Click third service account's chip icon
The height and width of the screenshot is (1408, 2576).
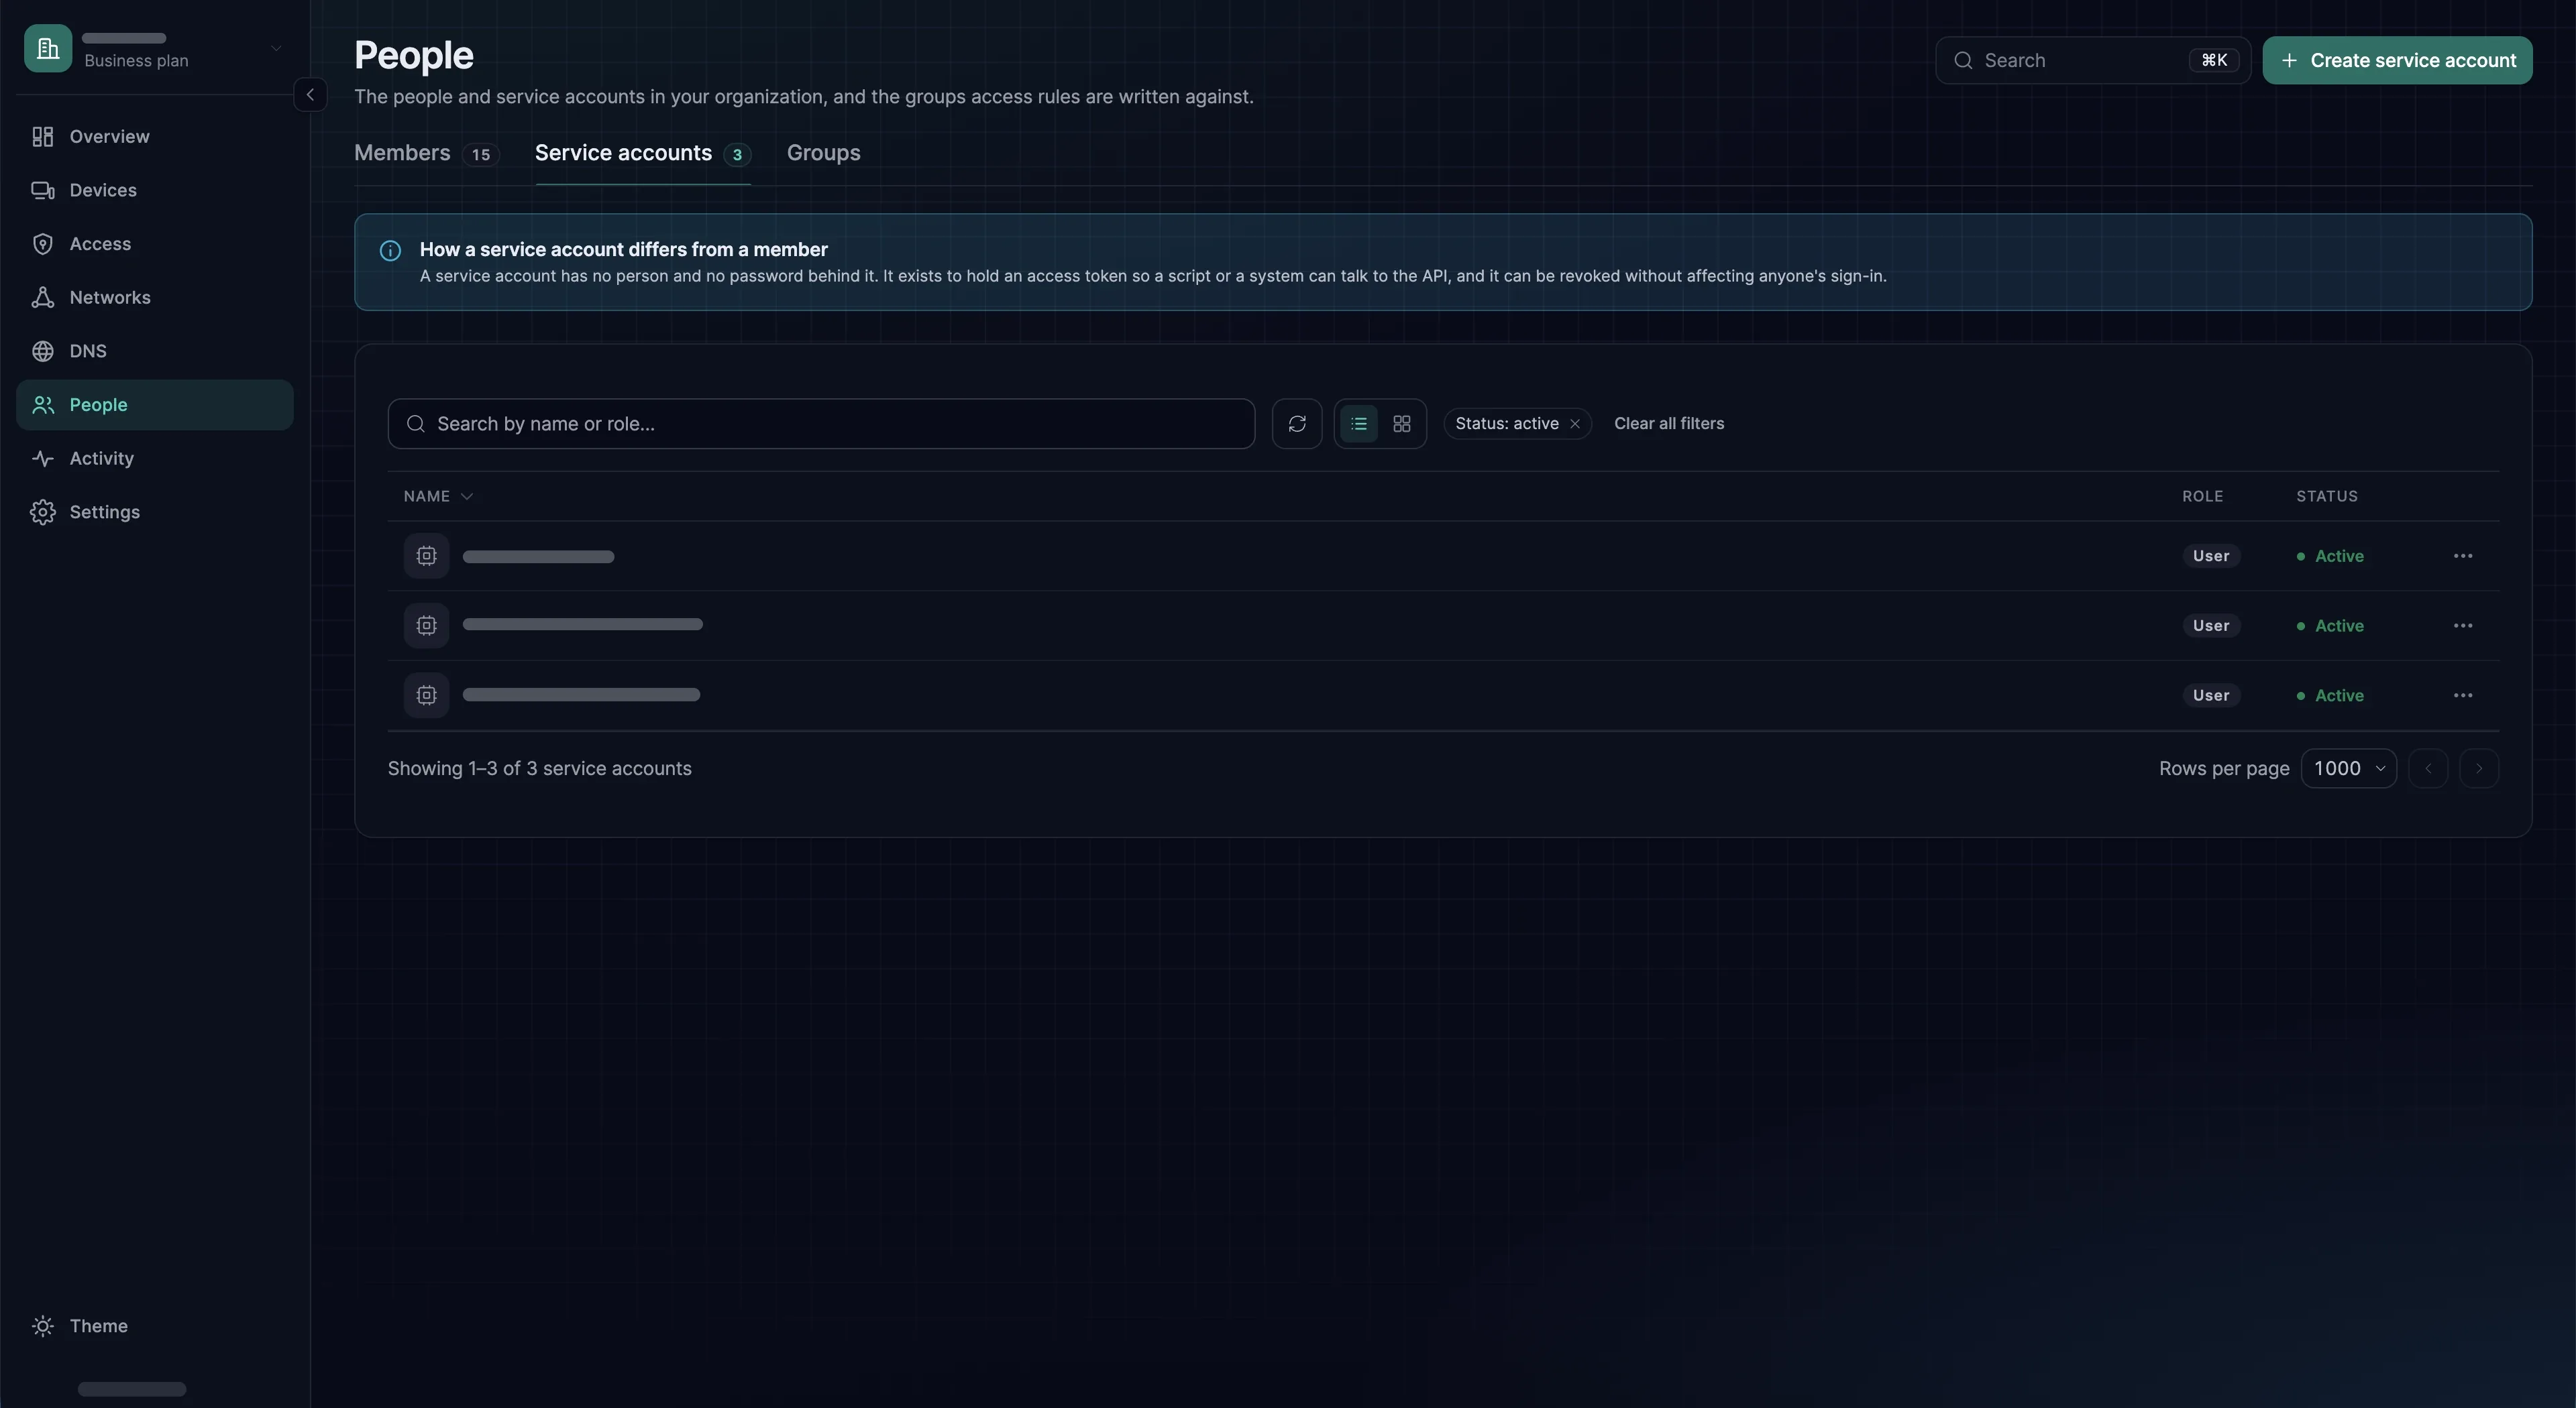click(x=426, y=695)
